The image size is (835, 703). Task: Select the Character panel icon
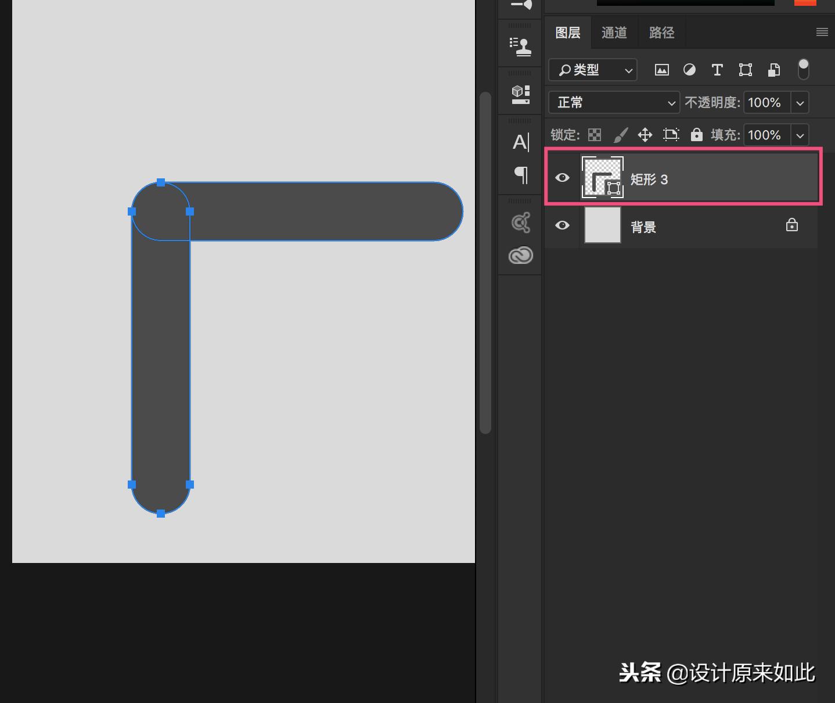coord(521,141)
